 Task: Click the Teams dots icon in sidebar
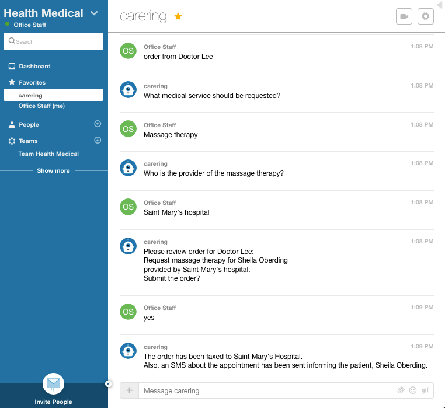(x=12, y=141)
